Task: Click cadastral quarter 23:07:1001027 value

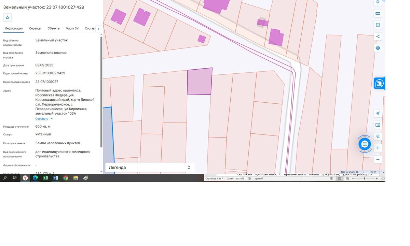Action: 47,82
